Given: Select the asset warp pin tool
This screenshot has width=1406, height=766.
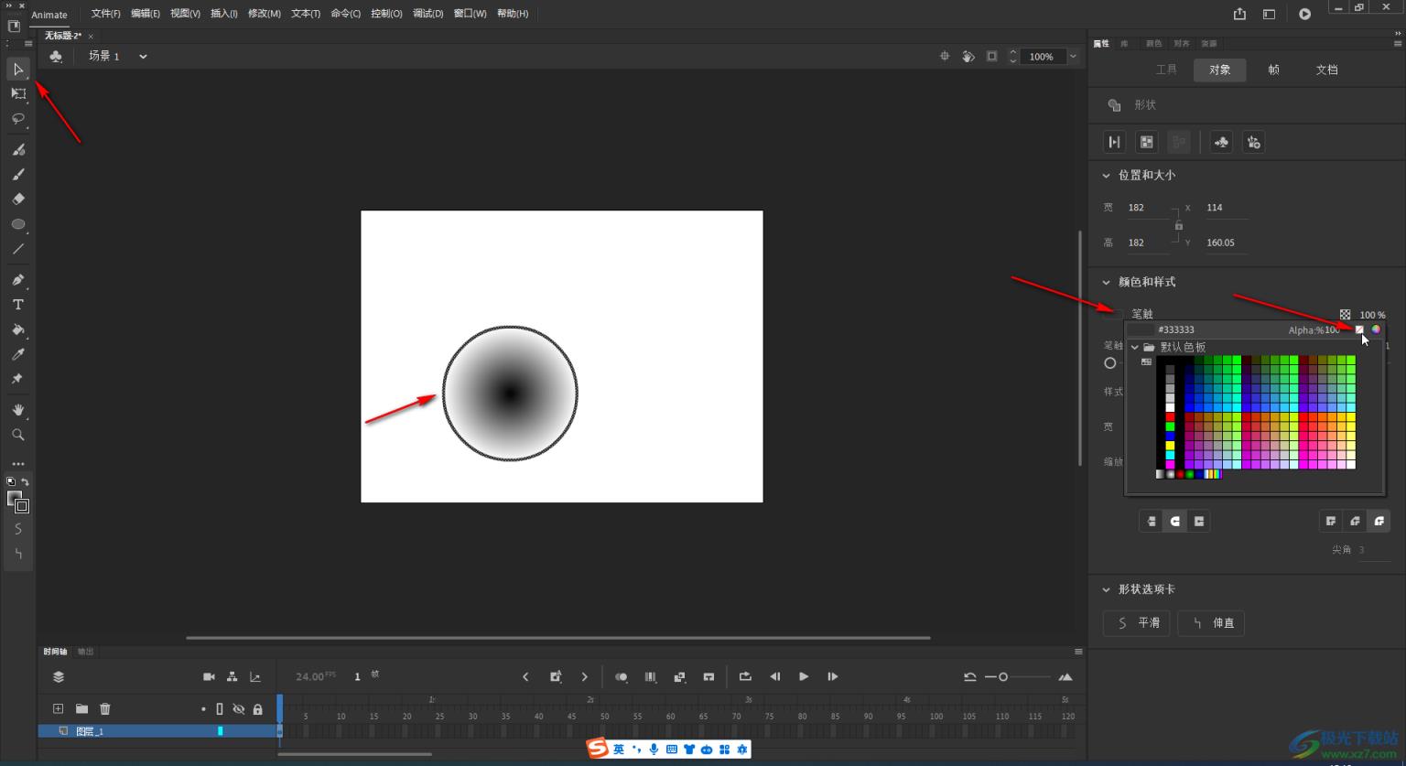Looking at the screenshot, I should pyautogui.click(x=17, y=379).
